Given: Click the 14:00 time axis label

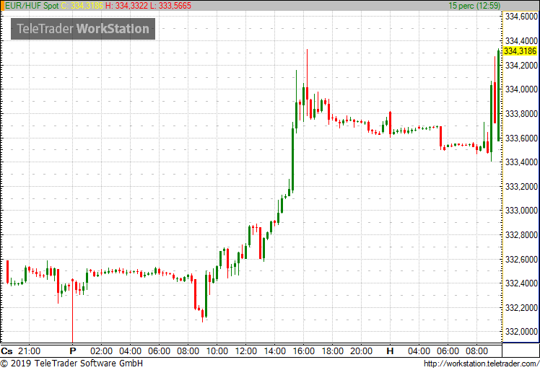Looking at the screenshot, I should click(275, 351).
